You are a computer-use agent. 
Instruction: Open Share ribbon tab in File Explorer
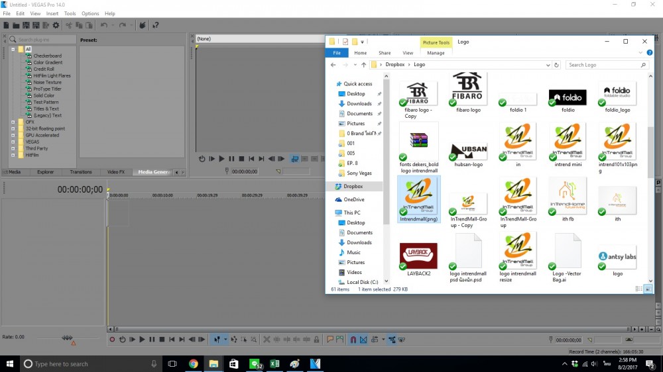pyautogui.click(x=385, y=53)
